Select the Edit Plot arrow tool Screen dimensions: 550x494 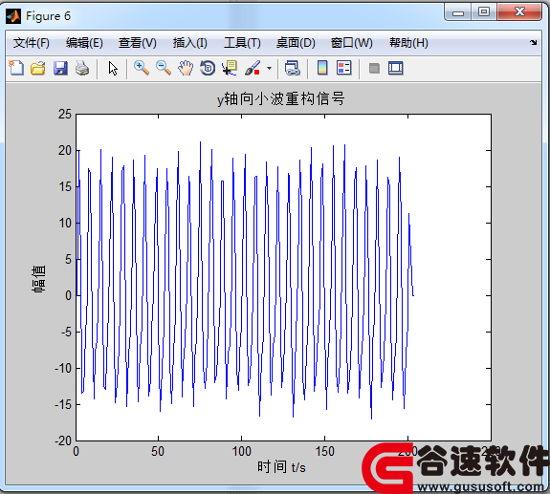(x=113, y=69)
